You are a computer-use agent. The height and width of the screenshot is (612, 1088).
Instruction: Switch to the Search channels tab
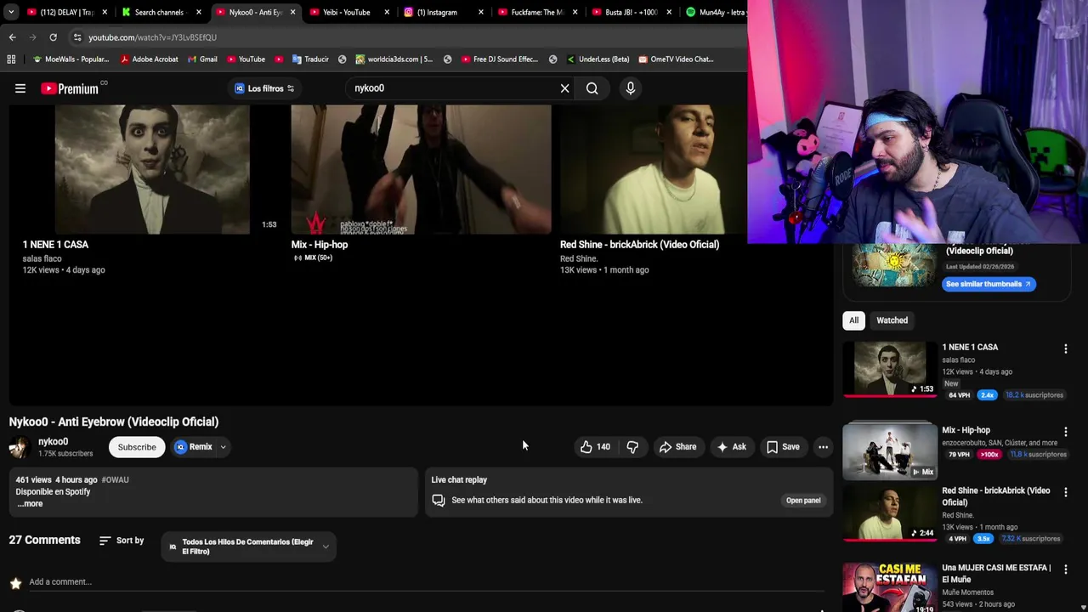tap(159, 12)
